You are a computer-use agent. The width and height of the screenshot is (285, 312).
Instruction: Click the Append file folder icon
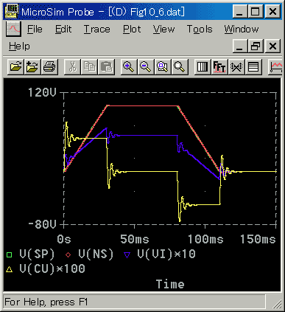[x=33, y=66]
